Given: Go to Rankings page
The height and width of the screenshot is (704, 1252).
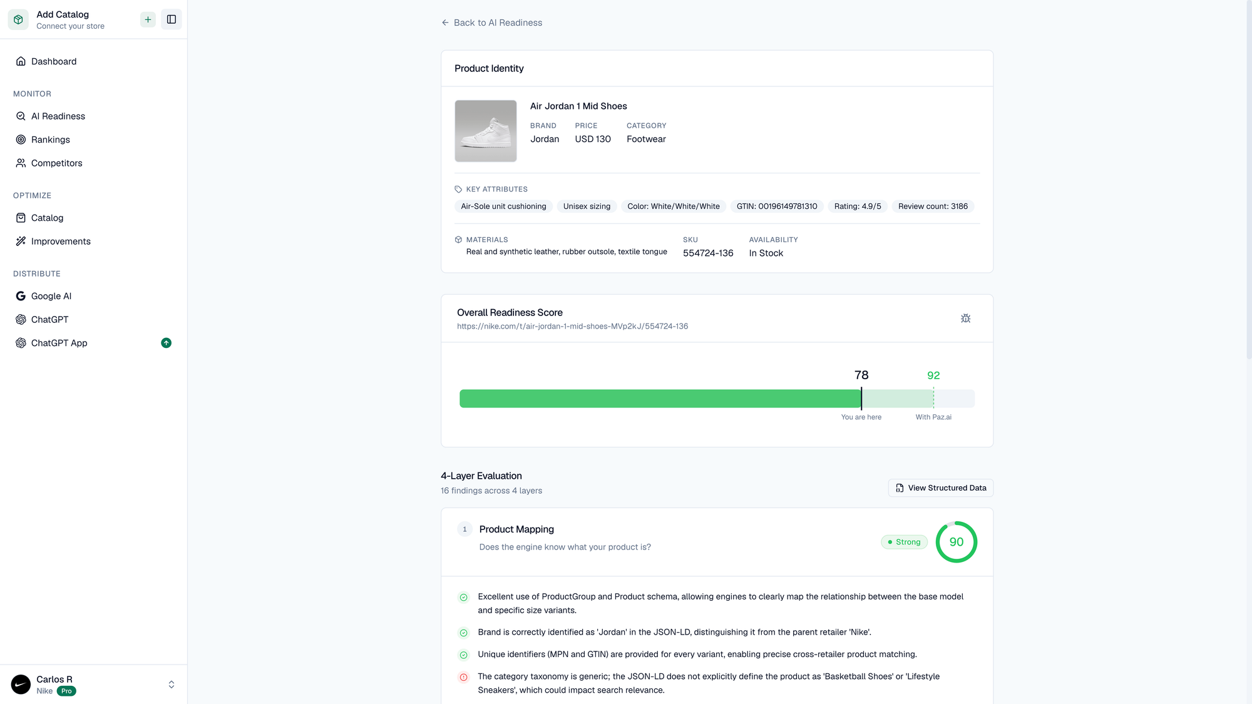Looking at the screenshot, I should click(x=93, y=140).
